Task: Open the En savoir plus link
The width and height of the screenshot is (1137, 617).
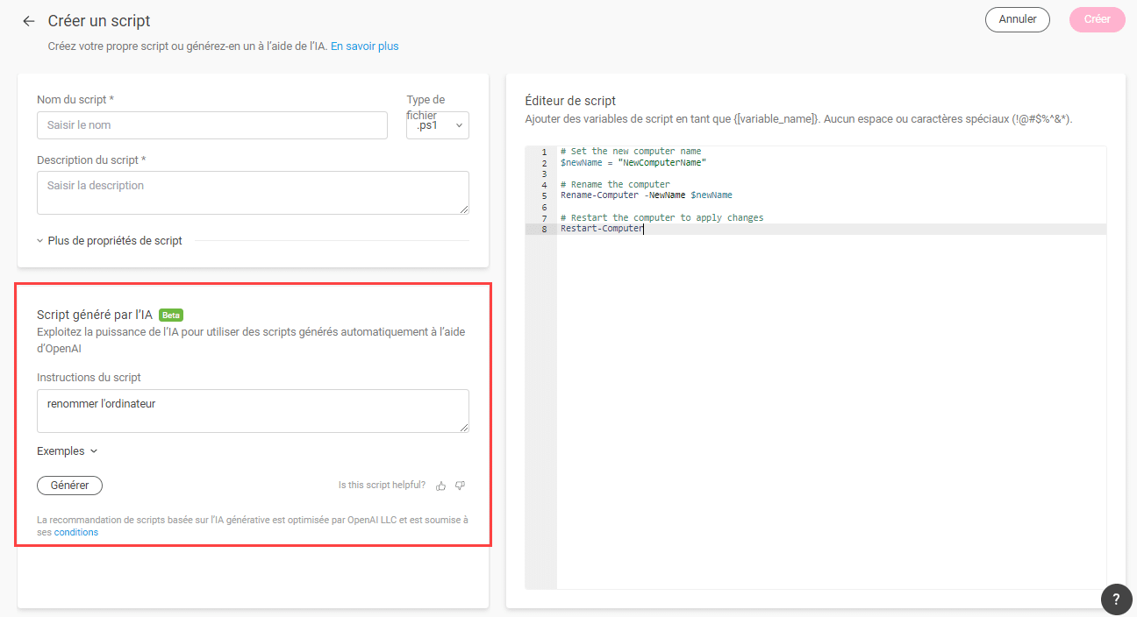Action: [x=364, y=46]
